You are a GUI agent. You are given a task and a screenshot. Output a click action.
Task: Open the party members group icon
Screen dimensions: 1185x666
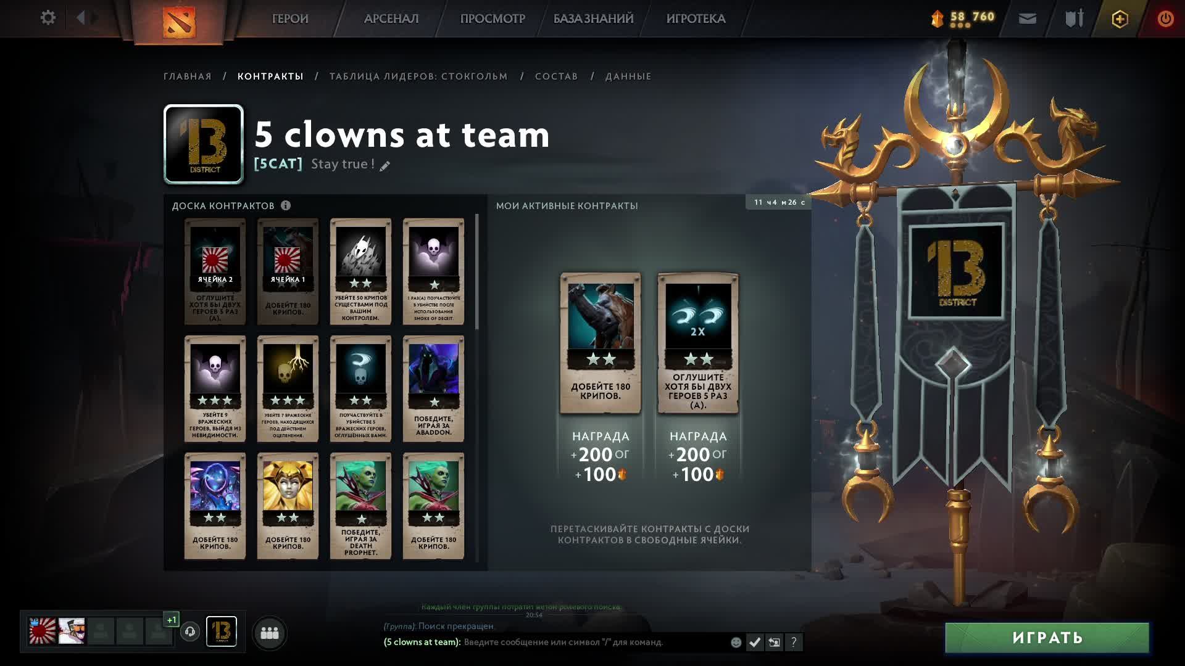(270, 633)
